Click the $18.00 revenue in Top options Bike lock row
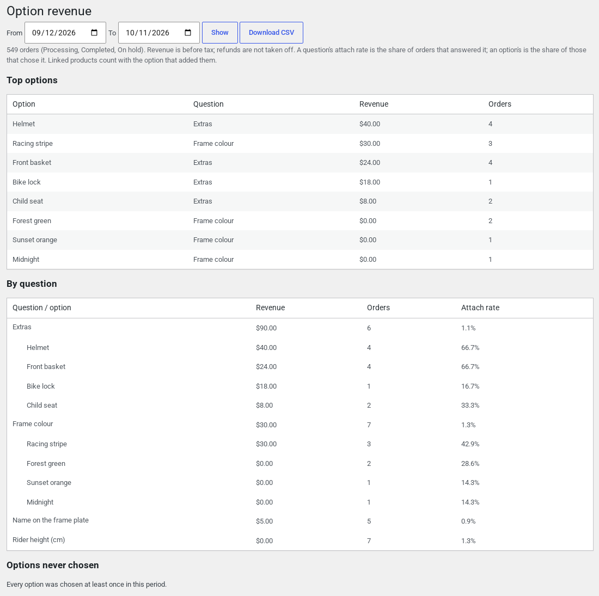Viewport: 599px width, 596px height. point(370,182)
